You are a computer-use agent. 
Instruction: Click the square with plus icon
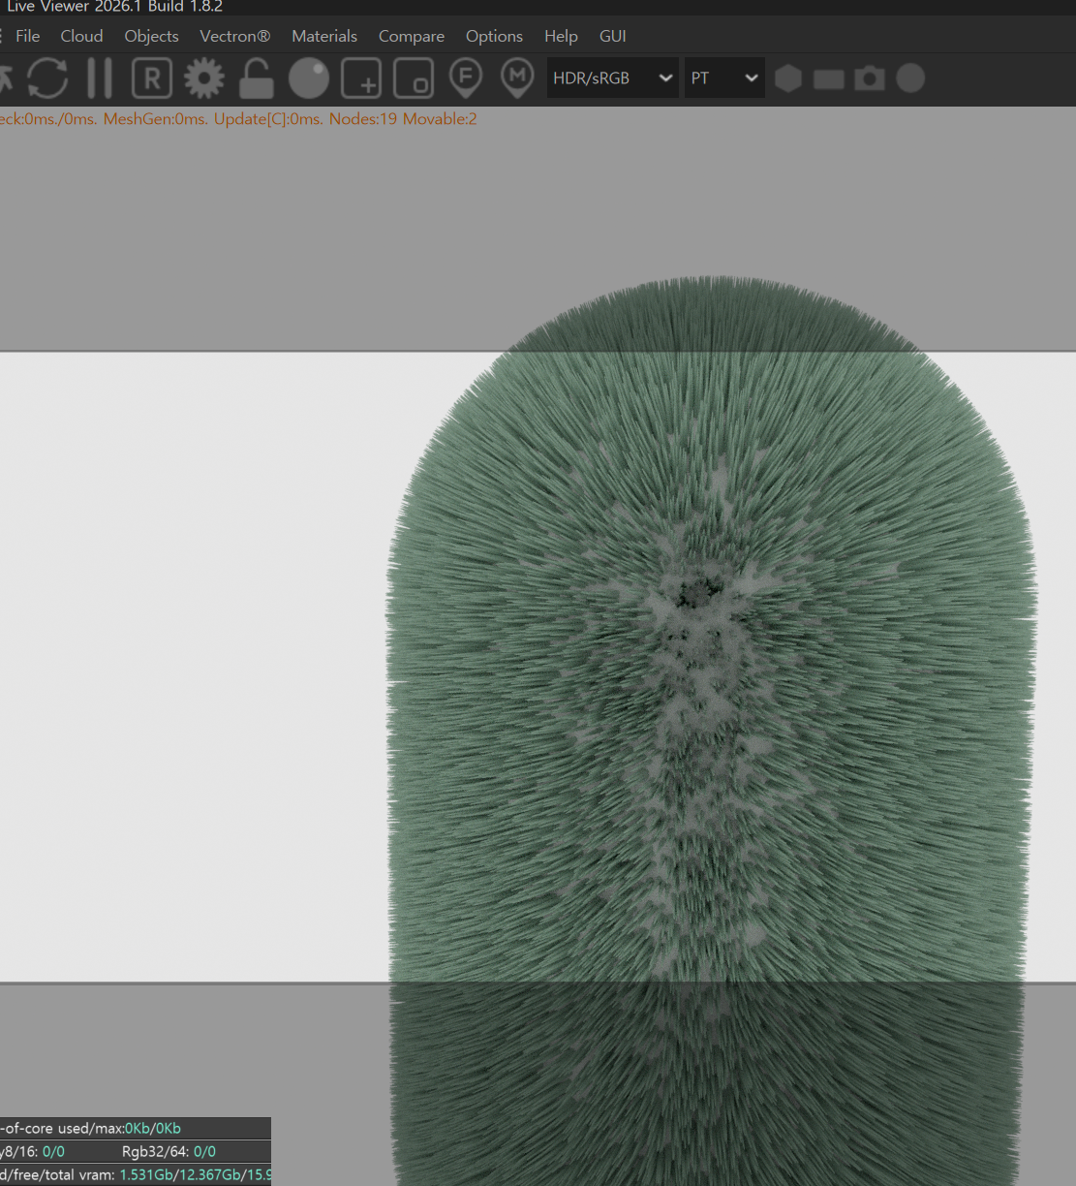pos(361,78)
